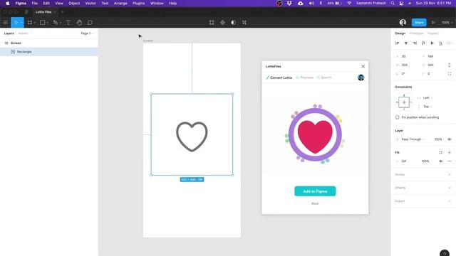Select the Move tool
456x256 pixels.
(16, 22)
